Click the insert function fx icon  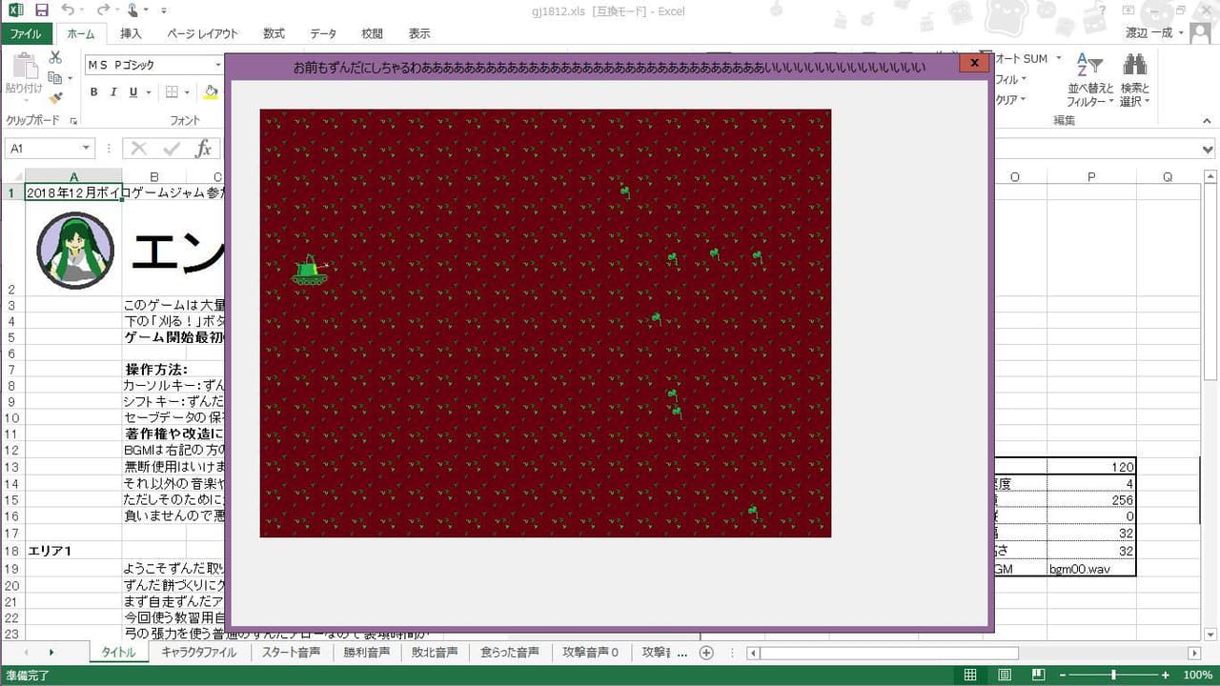(203, 149)
